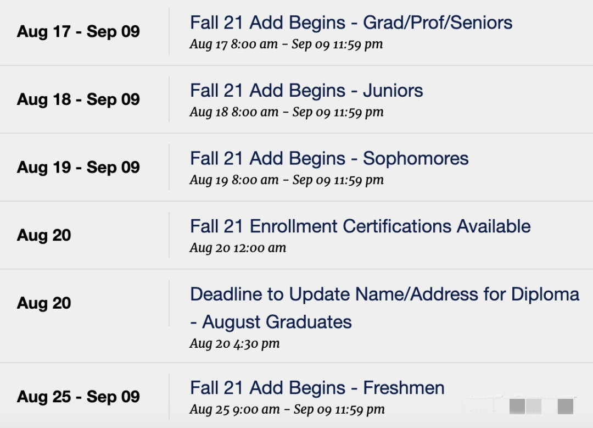Click the '- August Graduates' second title line

pyautogui.click(x=271, y=322)
